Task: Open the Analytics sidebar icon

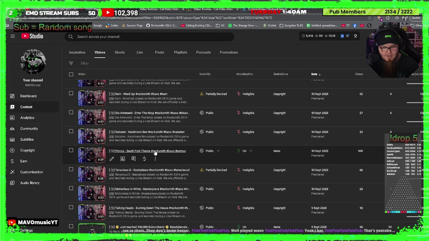Action: pyautogui.click(x=12, y=118)
